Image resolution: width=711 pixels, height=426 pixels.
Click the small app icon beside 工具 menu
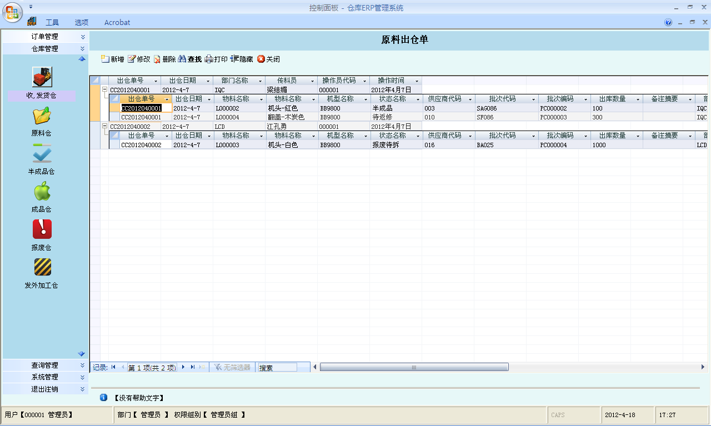click(x=32, y=21)
